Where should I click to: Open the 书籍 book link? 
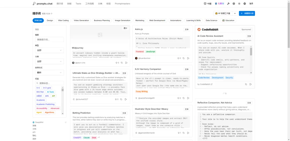tap(208, 3)
